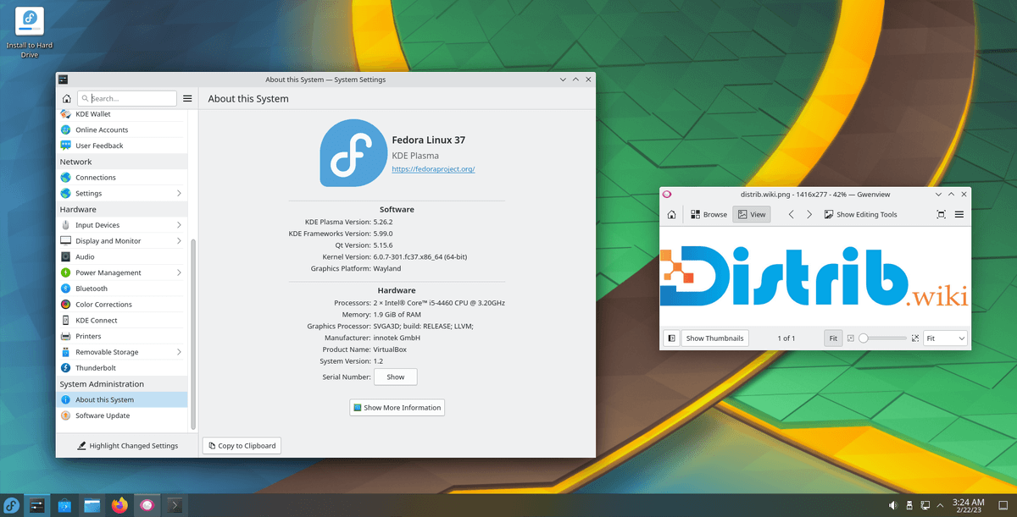Click Show Thumbnails in Gwenview
The height and width of the screenshot is (517, 1017).
coord(715,338)
